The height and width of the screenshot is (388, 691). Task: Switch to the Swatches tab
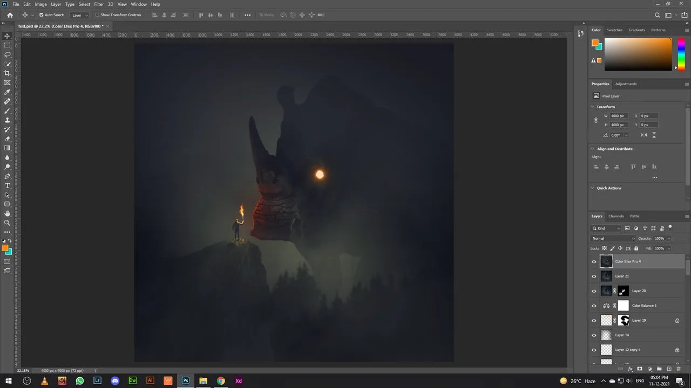[x=614, y=30]
